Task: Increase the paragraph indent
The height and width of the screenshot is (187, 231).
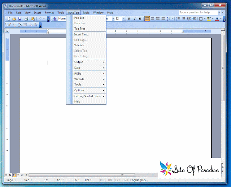Action: 194,19
